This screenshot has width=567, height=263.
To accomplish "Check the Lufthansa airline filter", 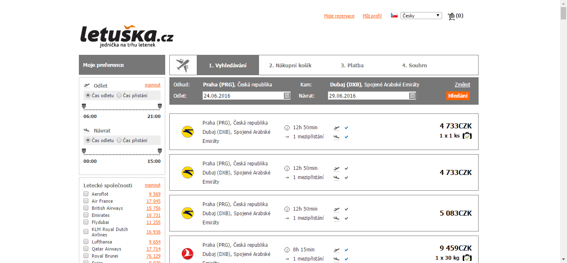I will pos(86,241).
